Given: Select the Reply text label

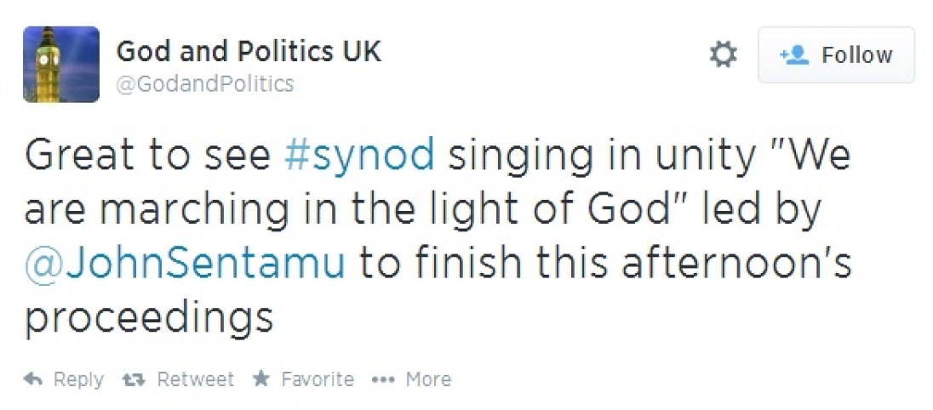Looking at the screenshot, I should [78, 379].
